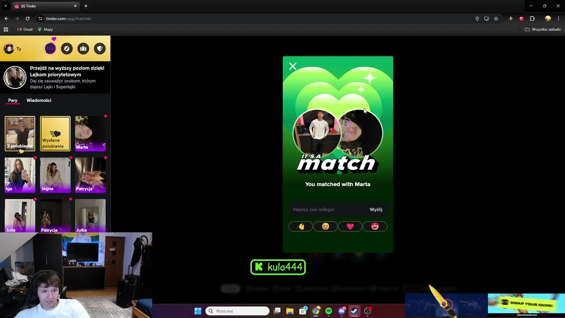Open the purple boost icon in header
The image size is (565, 318).
pyautogui.click(x=50, y=49)
